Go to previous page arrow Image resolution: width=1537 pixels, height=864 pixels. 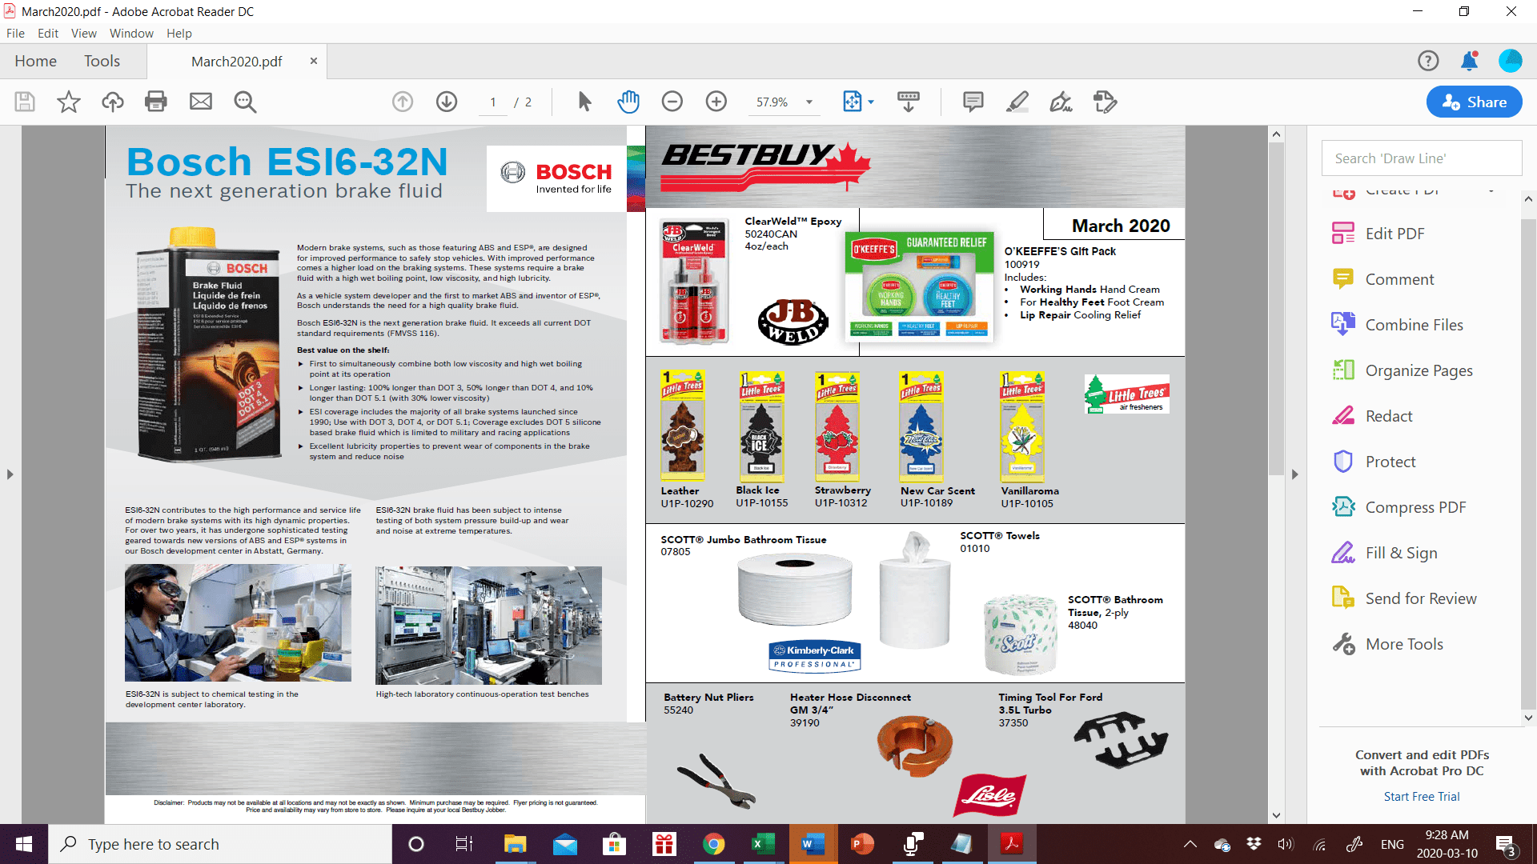pos(403,102)
